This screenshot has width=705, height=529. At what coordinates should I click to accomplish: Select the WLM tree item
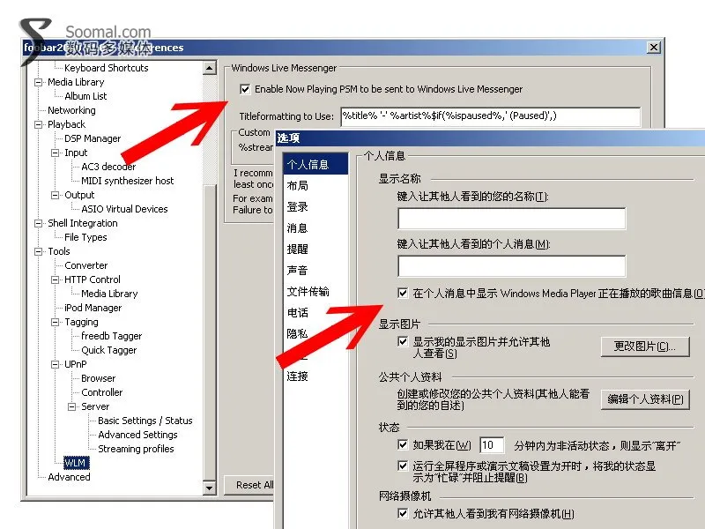point(75,463)
